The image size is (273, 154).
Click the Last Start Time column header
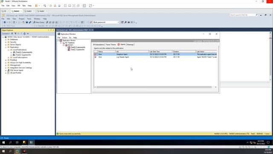tap(160, 52)
